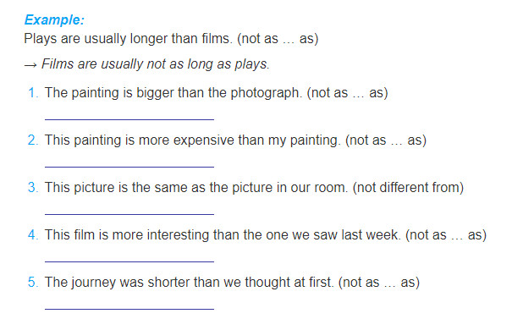The width and height of the screenshot is (523, 330).
Task: Click the answer line under question 3
Action: (129, 214)
